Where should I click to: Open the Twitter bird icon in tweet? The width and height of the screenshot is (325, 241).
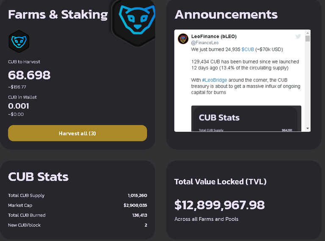(x=298, y=36)
